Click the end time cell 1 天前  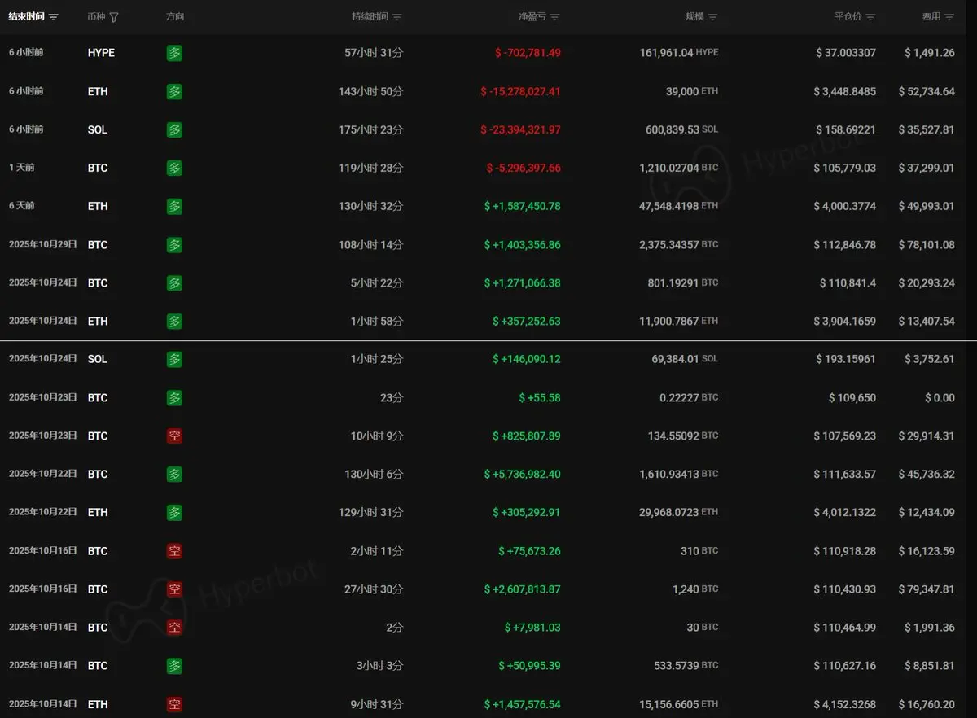click(22, 168)
